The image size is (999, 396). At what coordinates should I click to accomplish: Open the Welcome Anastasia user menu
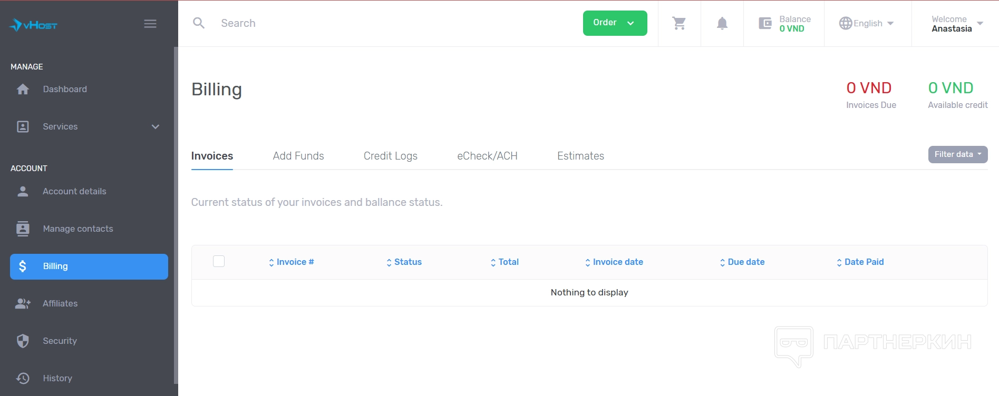(957, 24)
